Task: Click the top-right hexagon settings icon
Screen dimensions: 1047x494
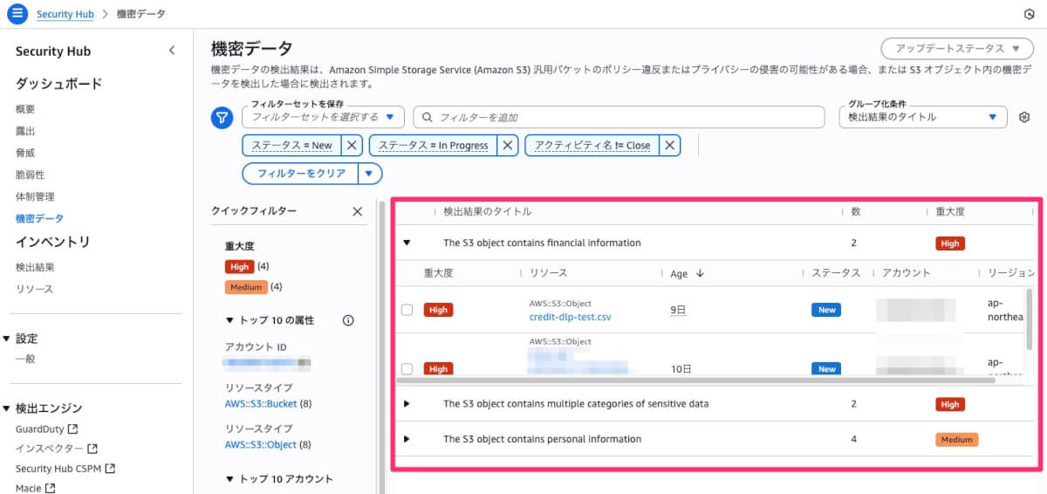Action: [x=1028, y=14]
